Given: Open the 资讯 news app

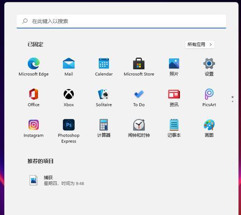Looking at the screenshot, I should coord(174,98).
